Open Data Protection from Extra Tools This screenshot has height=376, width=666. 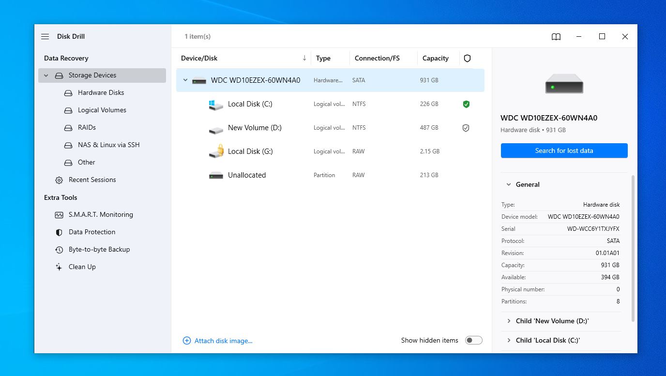click(92, 232)
